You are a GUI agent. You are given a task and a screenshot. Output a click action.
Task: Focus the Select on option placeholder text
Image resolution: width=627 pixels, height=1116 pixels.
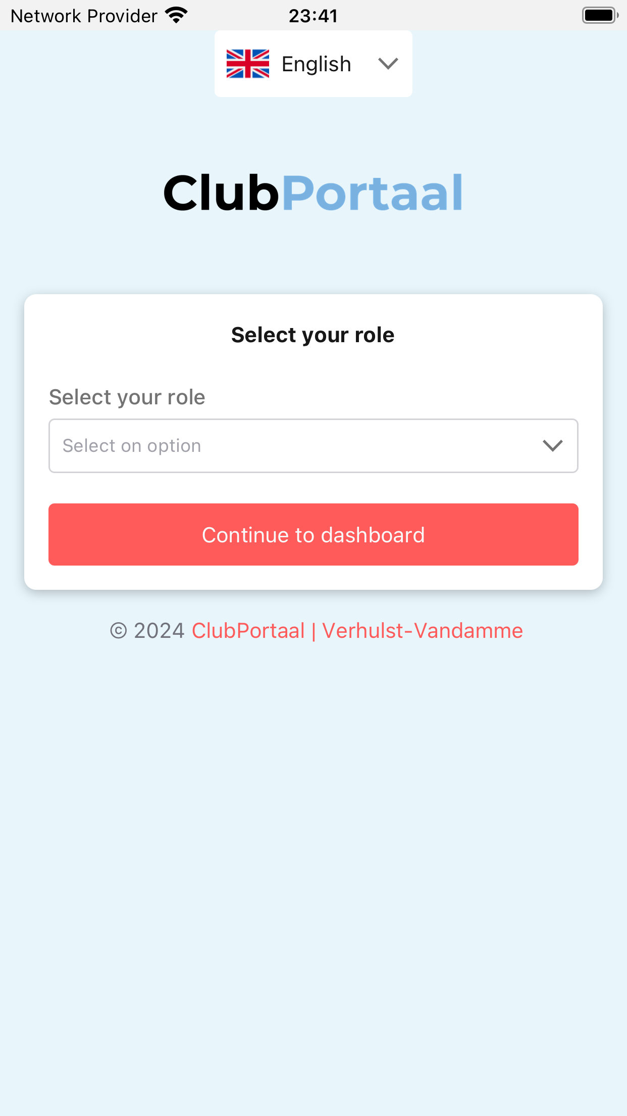132,446
